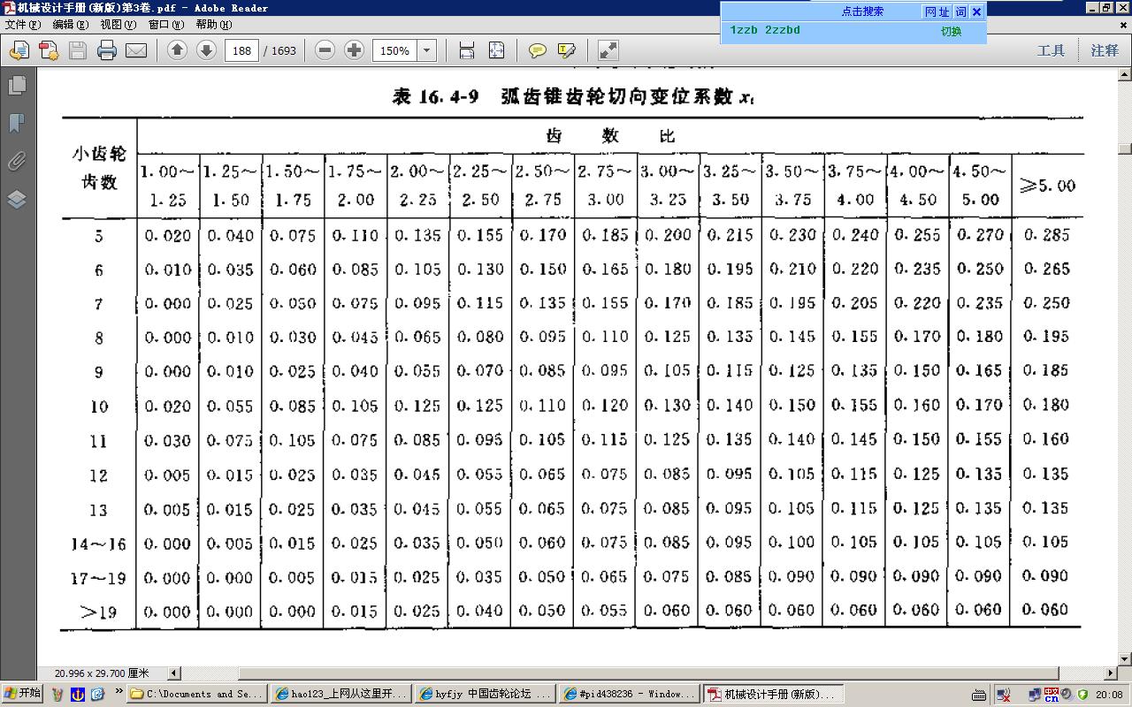
Task: Click the 17~19 row label
Action: pyautogui.click(x=98, y=578)
